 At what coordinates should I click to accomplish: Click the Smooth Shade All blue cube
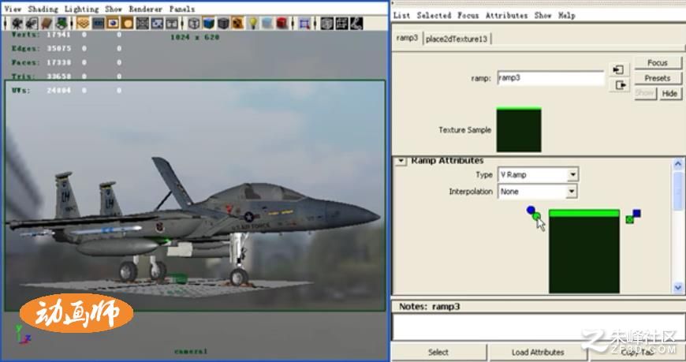click(x=209, y=24)
